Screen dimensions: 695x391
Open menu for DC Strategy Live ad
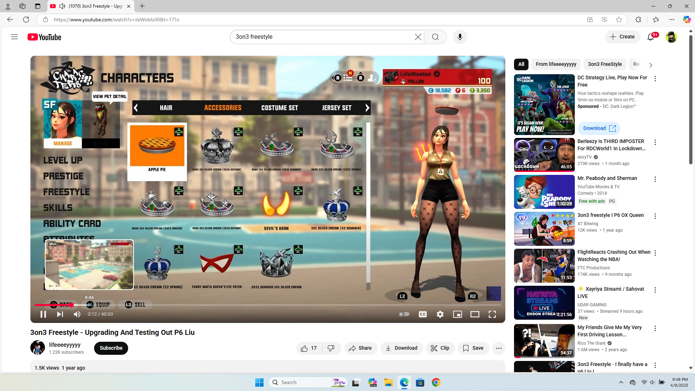655,79
